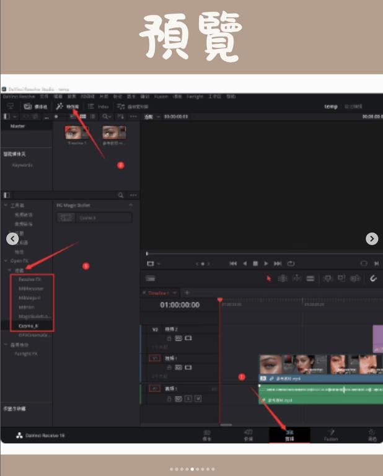Select the Dynamic Trim Mode tool
The width and height of the screenshot is (383, 476).
point(296,278)
